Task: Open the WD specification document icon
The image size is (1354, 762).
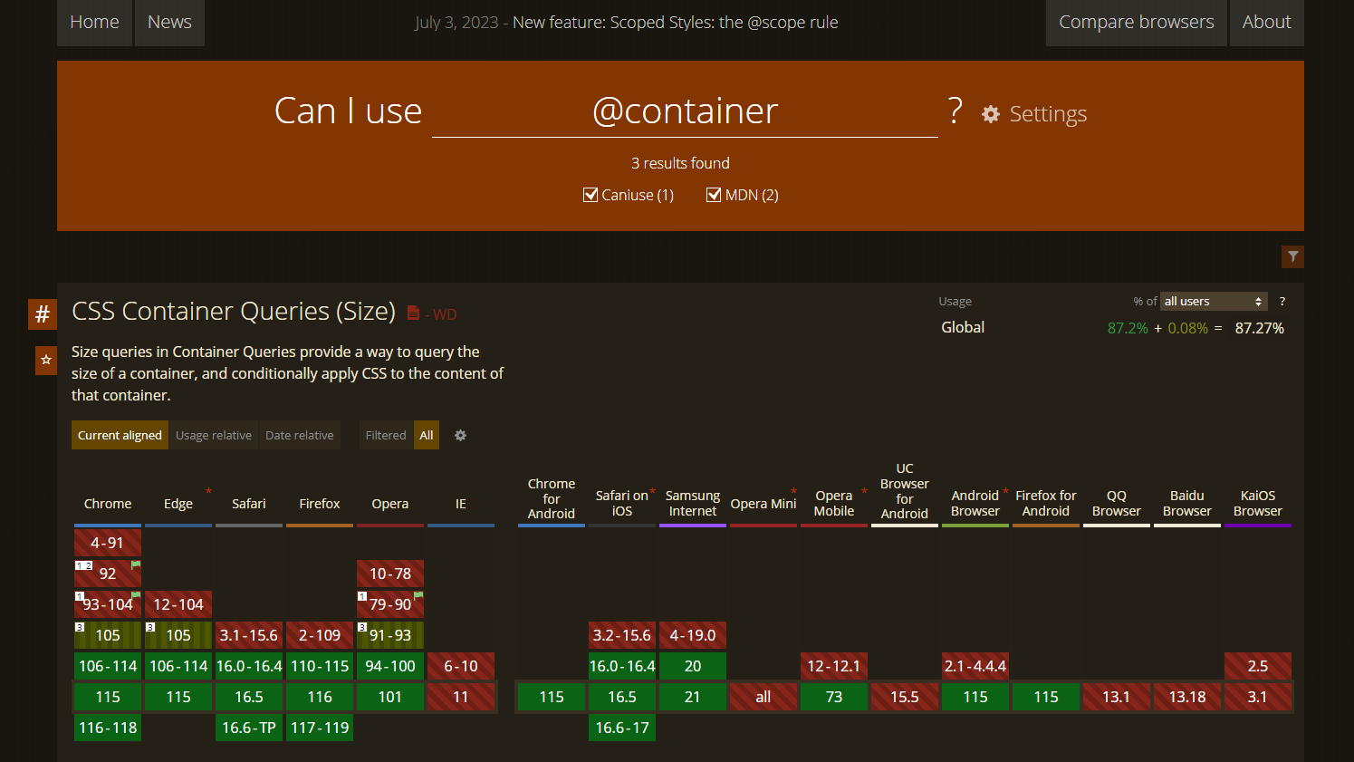Action: [413, 313]
